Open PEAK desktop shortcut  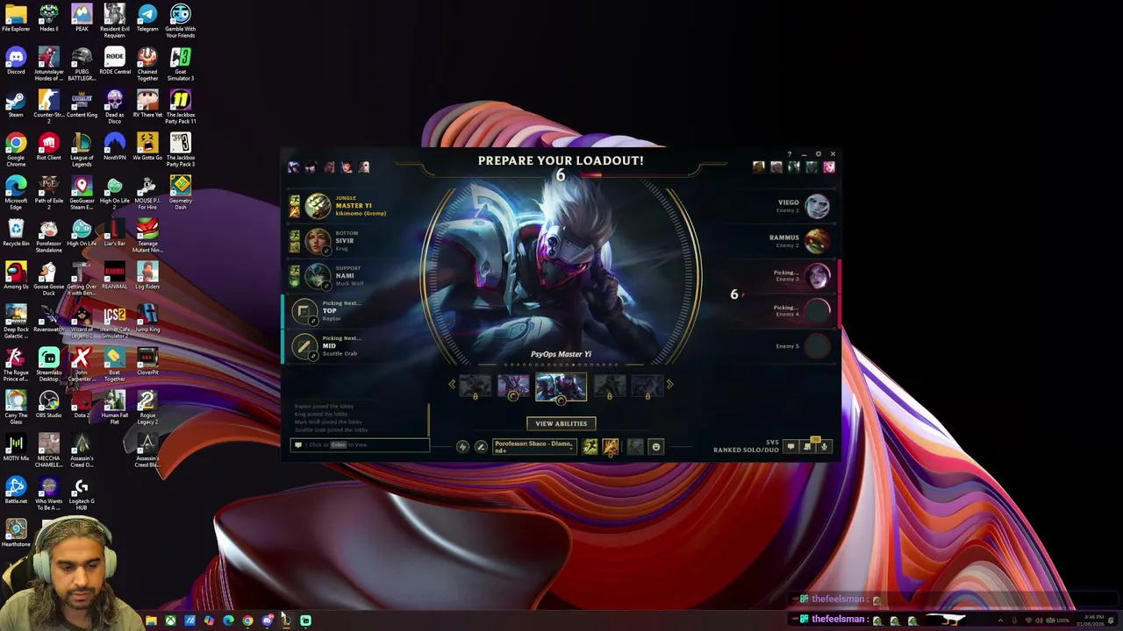tap(82, 18)
